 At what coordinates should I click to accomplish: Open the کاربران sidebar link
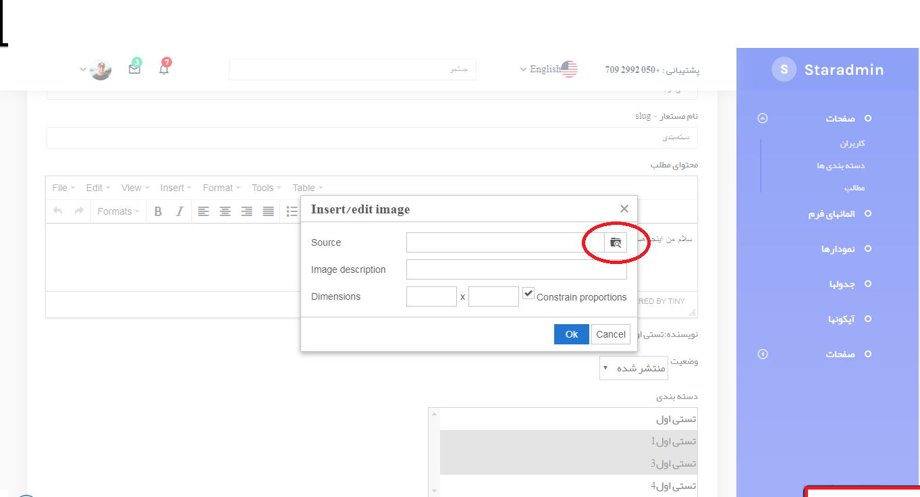tap(853, 144)
